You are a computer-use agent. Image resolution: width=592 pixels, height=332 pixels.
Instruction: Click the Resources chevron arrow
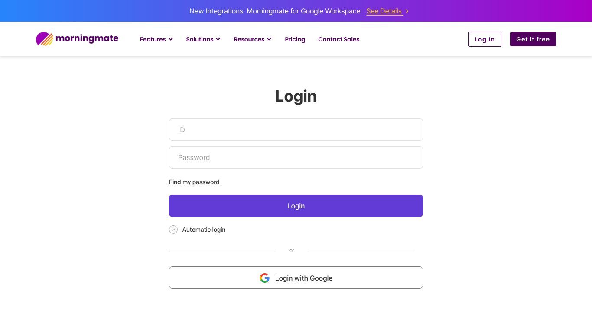tap(269, 39)
